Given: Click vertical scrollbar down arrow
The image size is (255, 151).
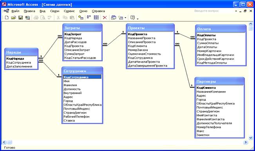Looking at the screenshot, I should [x=250, y=138].
